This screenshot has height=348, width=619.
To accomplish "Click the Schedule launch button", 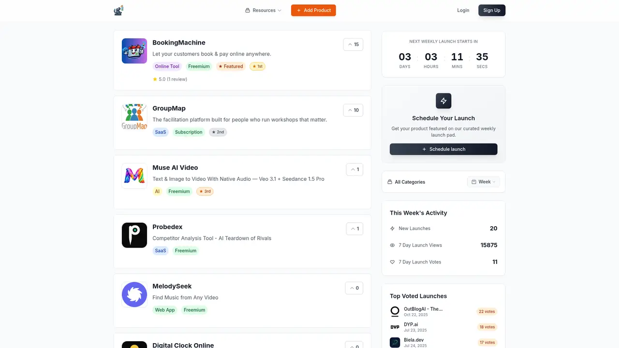I will click(443, 149).
